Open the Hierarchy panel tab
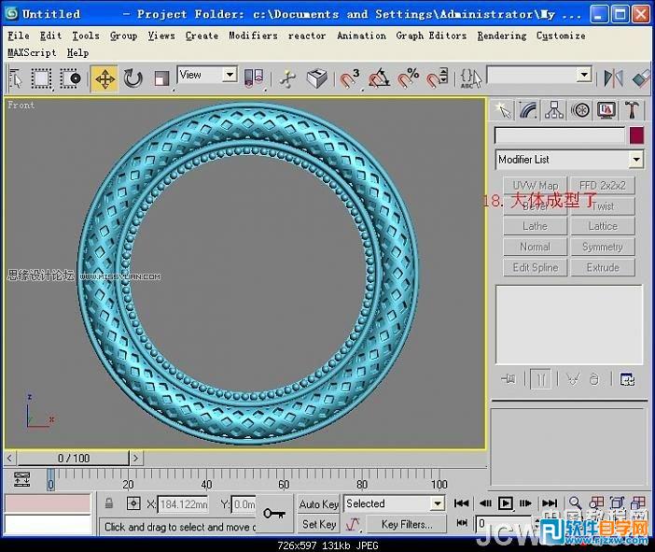The width and height of the screenshot is (655, 552). pyautogui.click(x=554, y=111)
